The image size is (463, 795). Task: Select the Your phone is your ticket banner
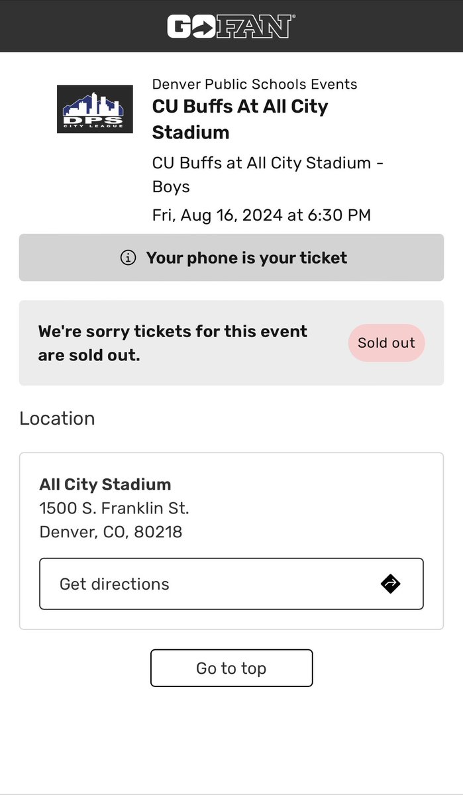click(x=231, y=258)
